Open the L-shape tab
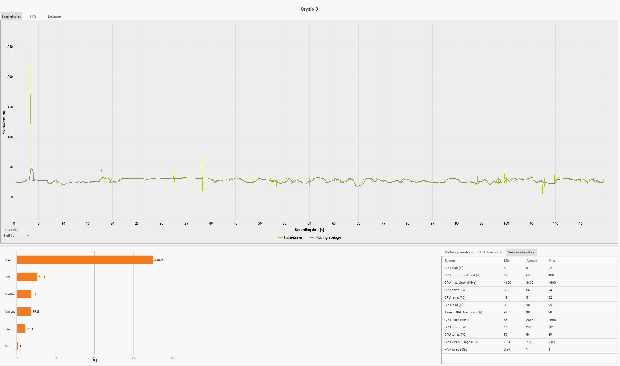Image resolution: width=620 pixels, height=366 pixels. [54, 16]
